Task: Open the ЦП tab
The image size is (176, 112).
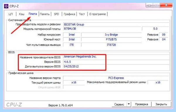Action: (x=11, y=14)
